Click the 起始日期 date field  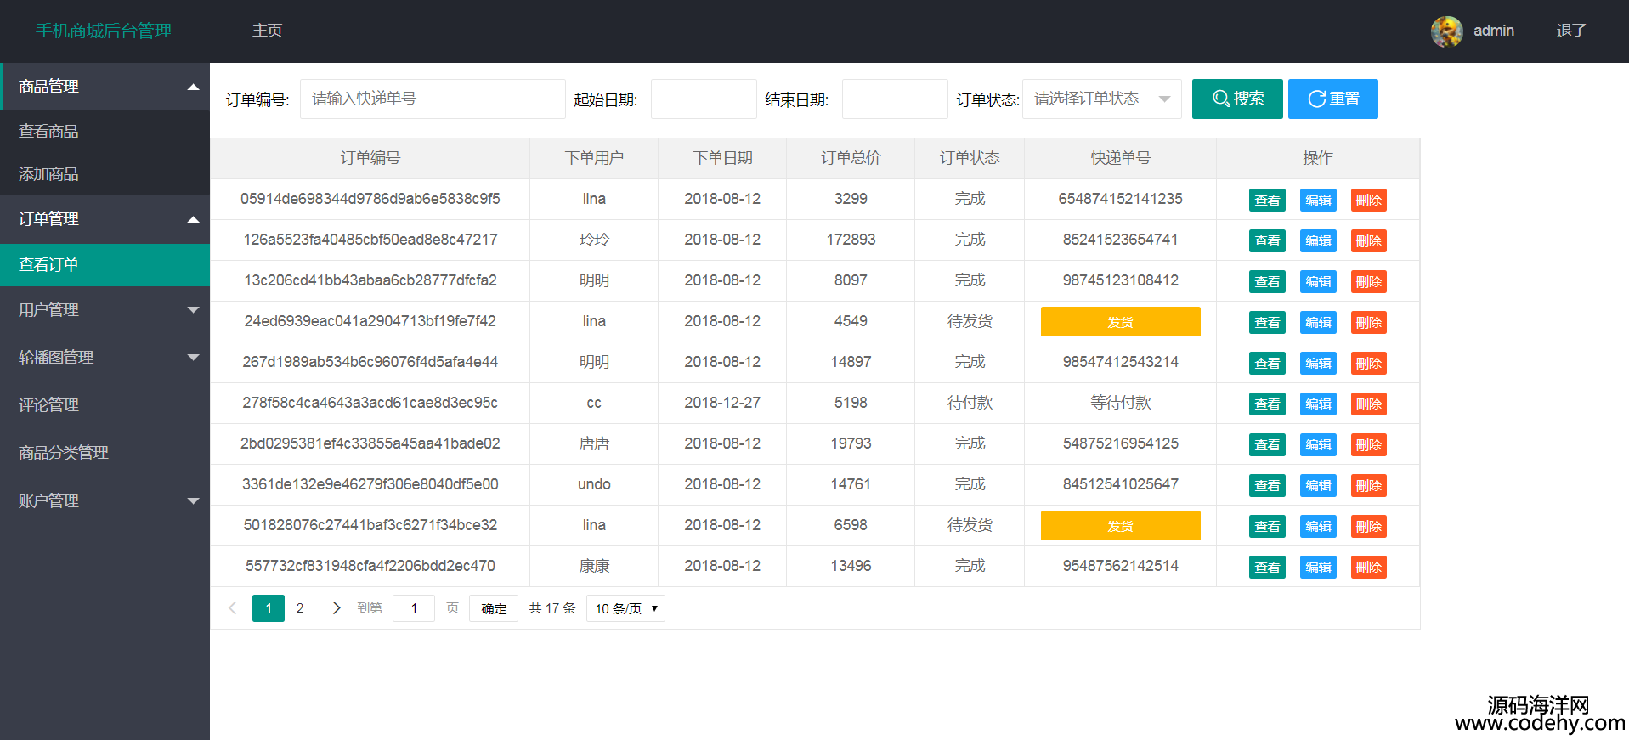[x=704, y=99]
